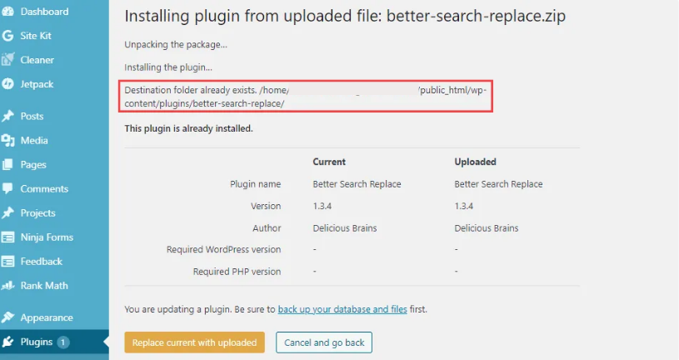Click the Site Kit Google icon
Viewport: 679px width, 360px height.
(7, 36)
